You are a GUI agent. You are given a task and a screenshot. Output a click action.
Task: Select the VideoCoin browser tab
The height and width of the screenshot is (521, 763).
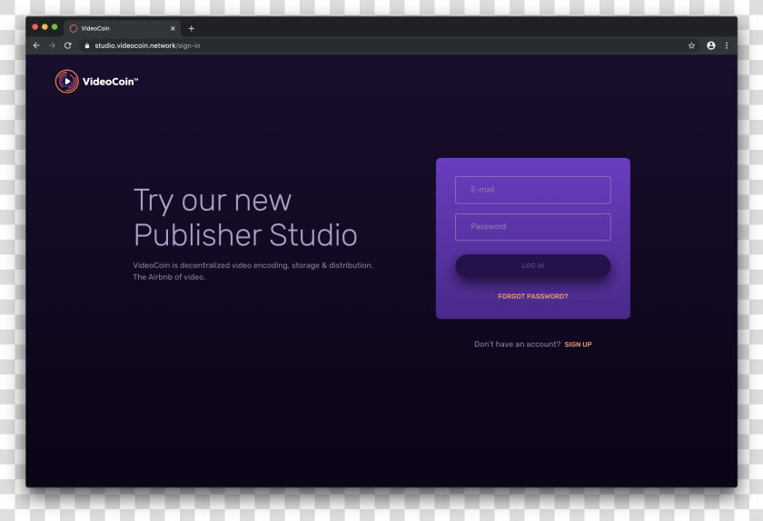click(122, 29)
